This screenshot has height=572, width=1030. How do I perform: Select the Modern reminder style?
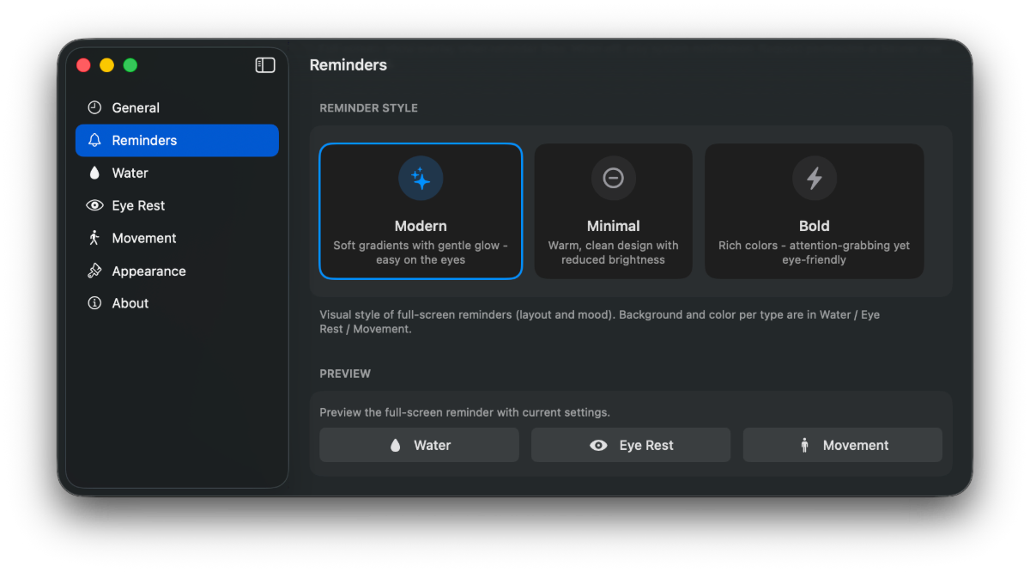click(x=421, y=210)
